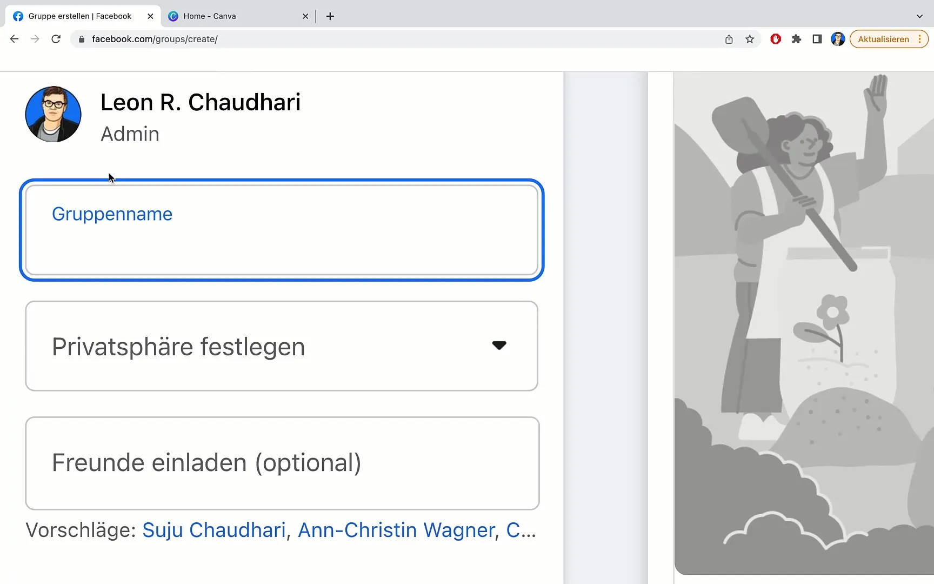
Task: Click the group preview illustration
Action: 804,323
